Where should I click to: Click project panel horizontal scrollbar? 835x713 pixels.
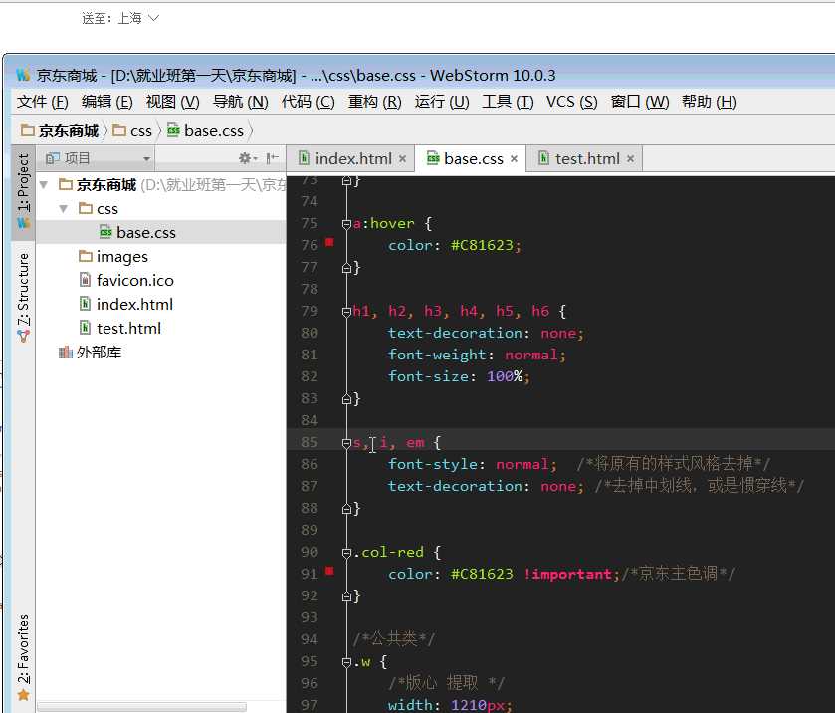click(x=141, y=707)
